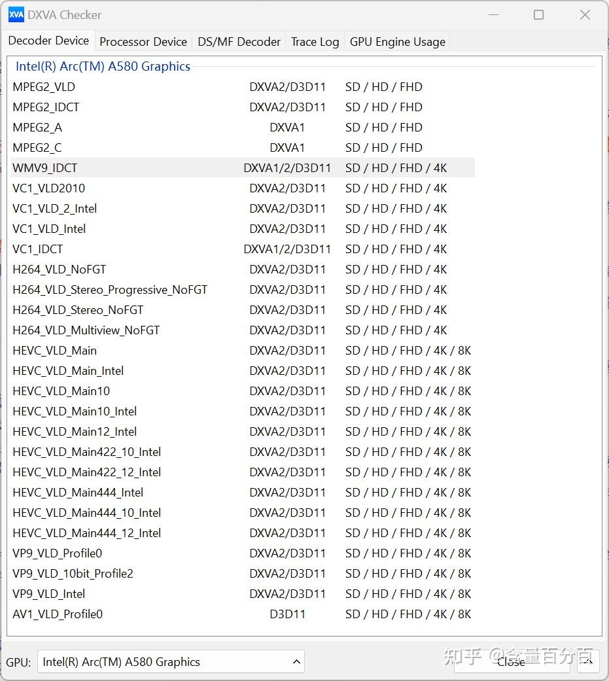
Task: Select the H264_VLD_Stereo_NoFGT row
Action: click(243, 310)
